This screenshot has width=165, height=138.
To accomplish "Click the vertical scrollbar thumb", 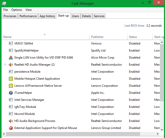I will [x=162, y=73].
